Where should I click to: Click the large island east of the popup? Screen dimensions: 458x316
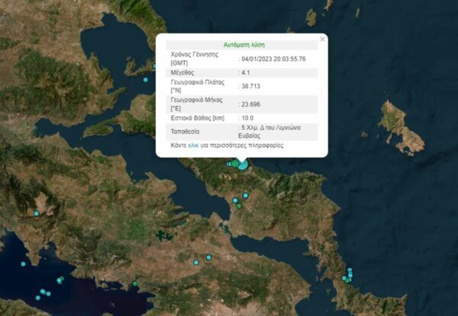pos(398,126)
